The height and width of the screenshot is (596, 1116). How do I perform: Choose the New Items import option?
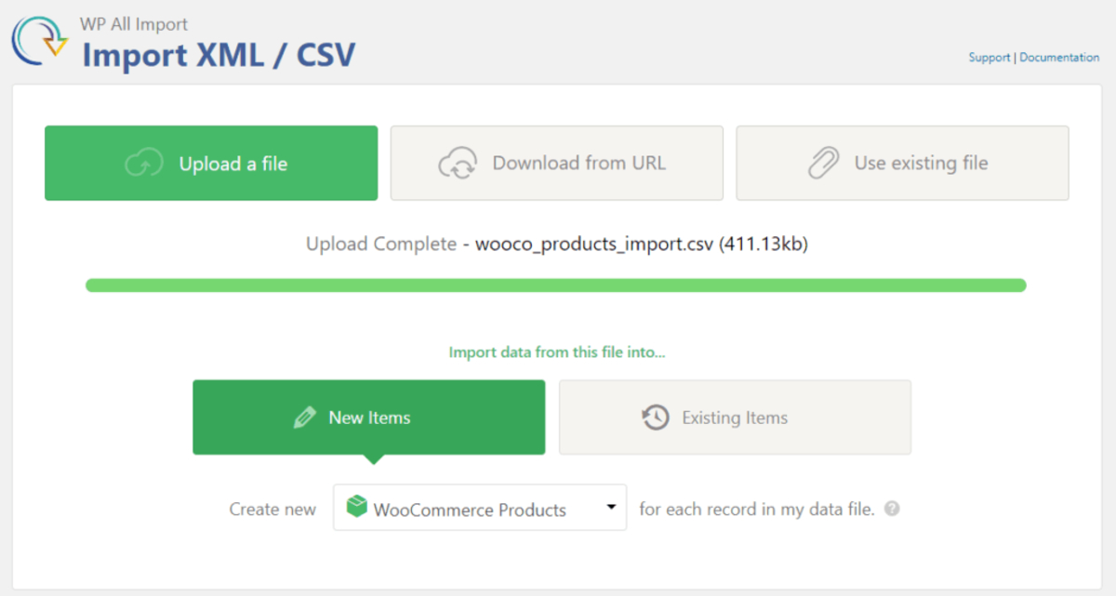[368, 417]
